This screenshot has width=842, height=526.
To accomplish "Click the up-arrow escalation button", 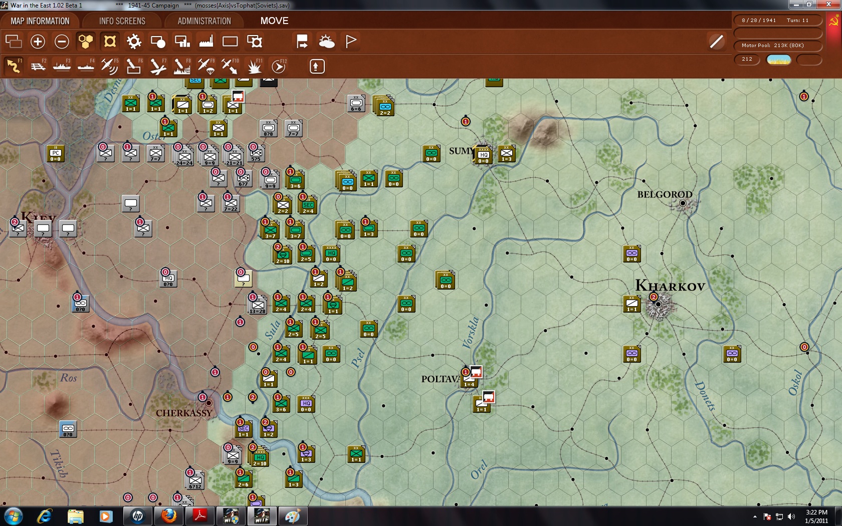I will [x=316, y=66].
